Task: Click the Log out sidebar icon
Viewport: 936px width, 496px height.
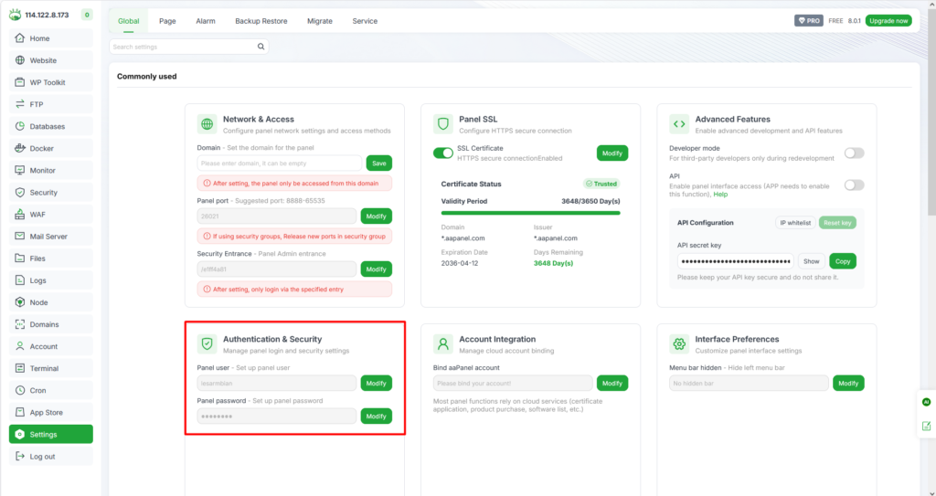Action: (21, 457)
